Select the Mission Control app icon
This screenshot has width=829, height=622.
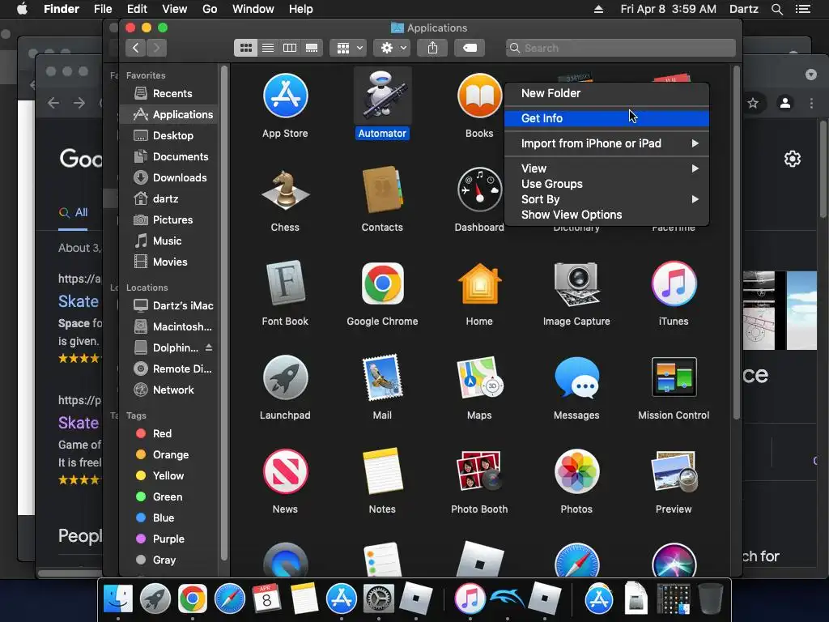point(674,377)
